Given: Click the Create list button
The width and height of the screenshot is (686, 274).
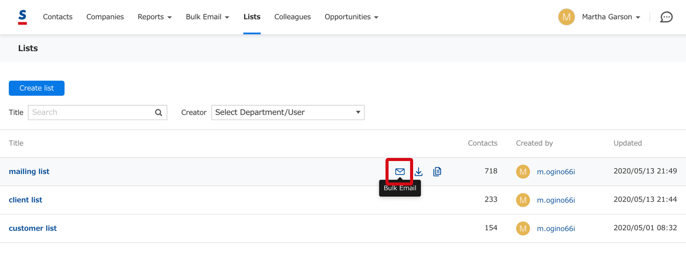Looking at the screenshot, I should pos(37,88).
